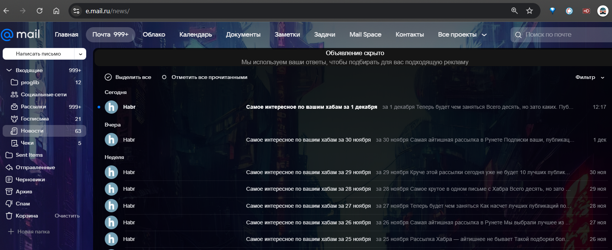Toggle unread dot on 1 декабря email
The height and width of the screenshot is (250, 612).
(x=99, y=107)
